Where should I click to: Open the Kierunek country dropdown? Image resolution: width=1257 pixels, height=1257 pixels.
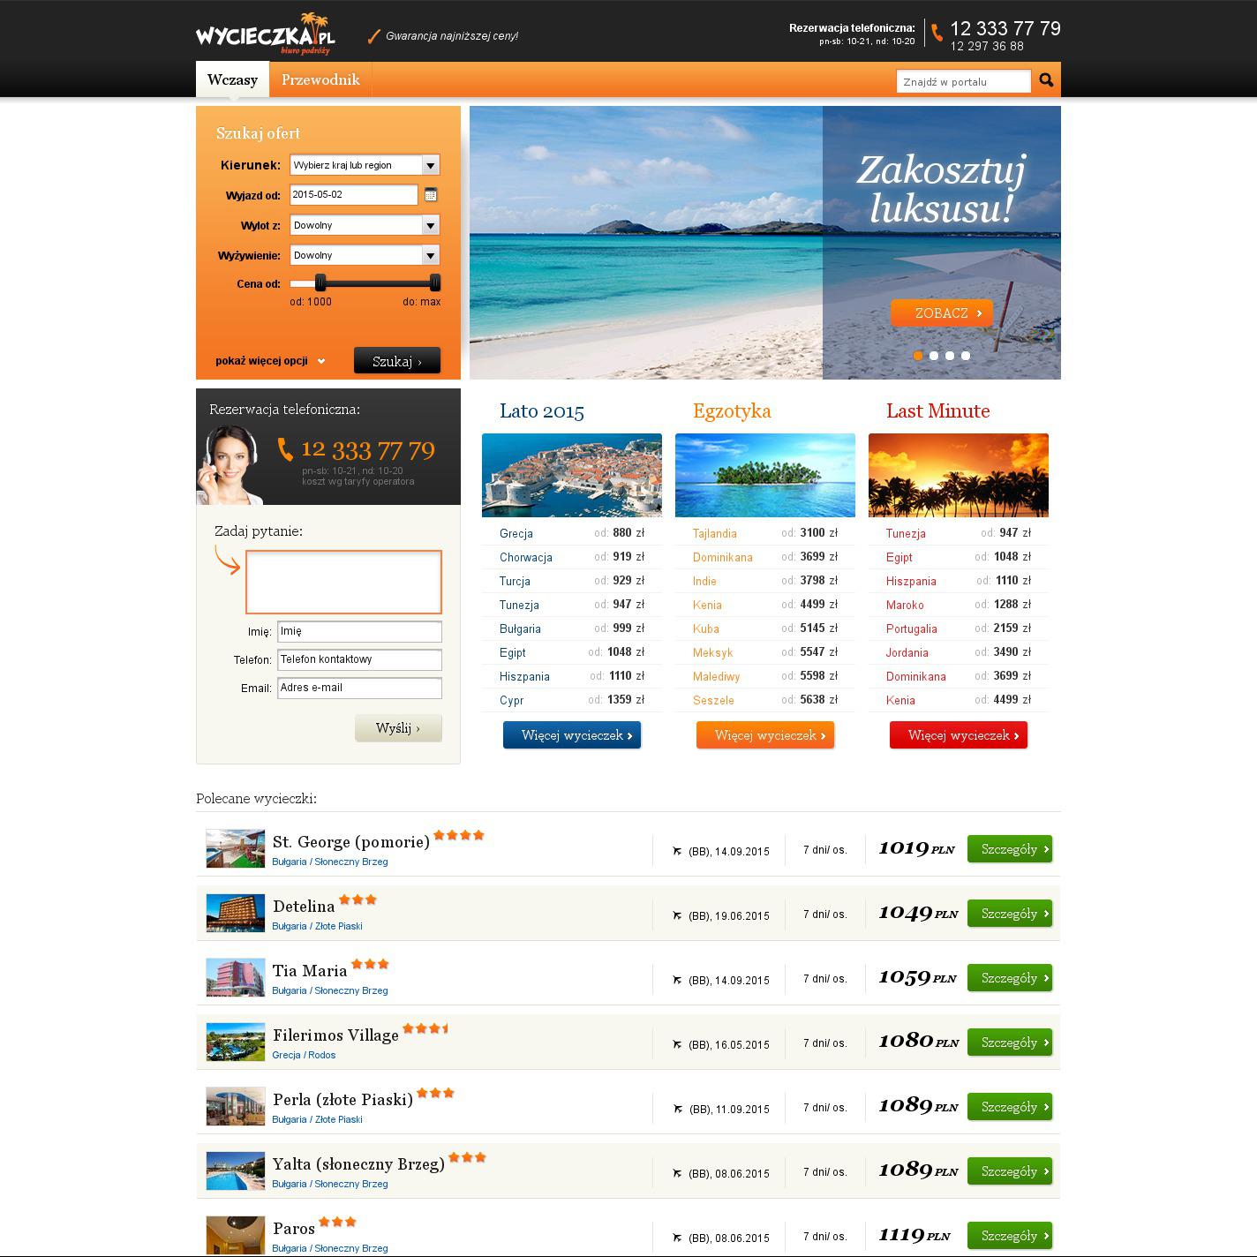(364, 165)
